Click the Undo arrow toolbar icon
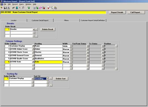The width and height of the screenshot is (148, 107). pos(14,8)
